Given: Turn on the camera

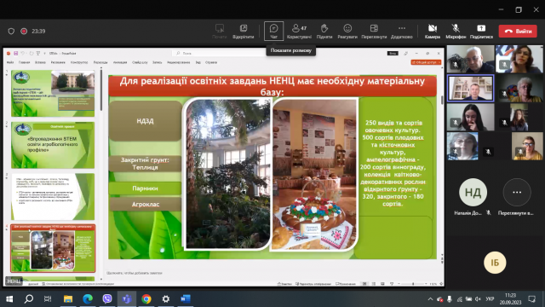Looking at the screenshot, I should click(x=433, y=31).
